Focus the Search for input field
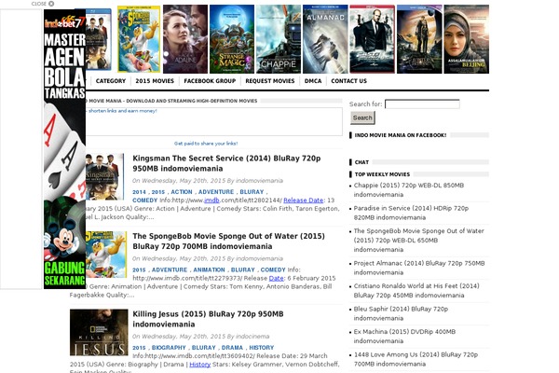This screenshot has height=373, width=559. pyautogui.click(x=422, y=104)
